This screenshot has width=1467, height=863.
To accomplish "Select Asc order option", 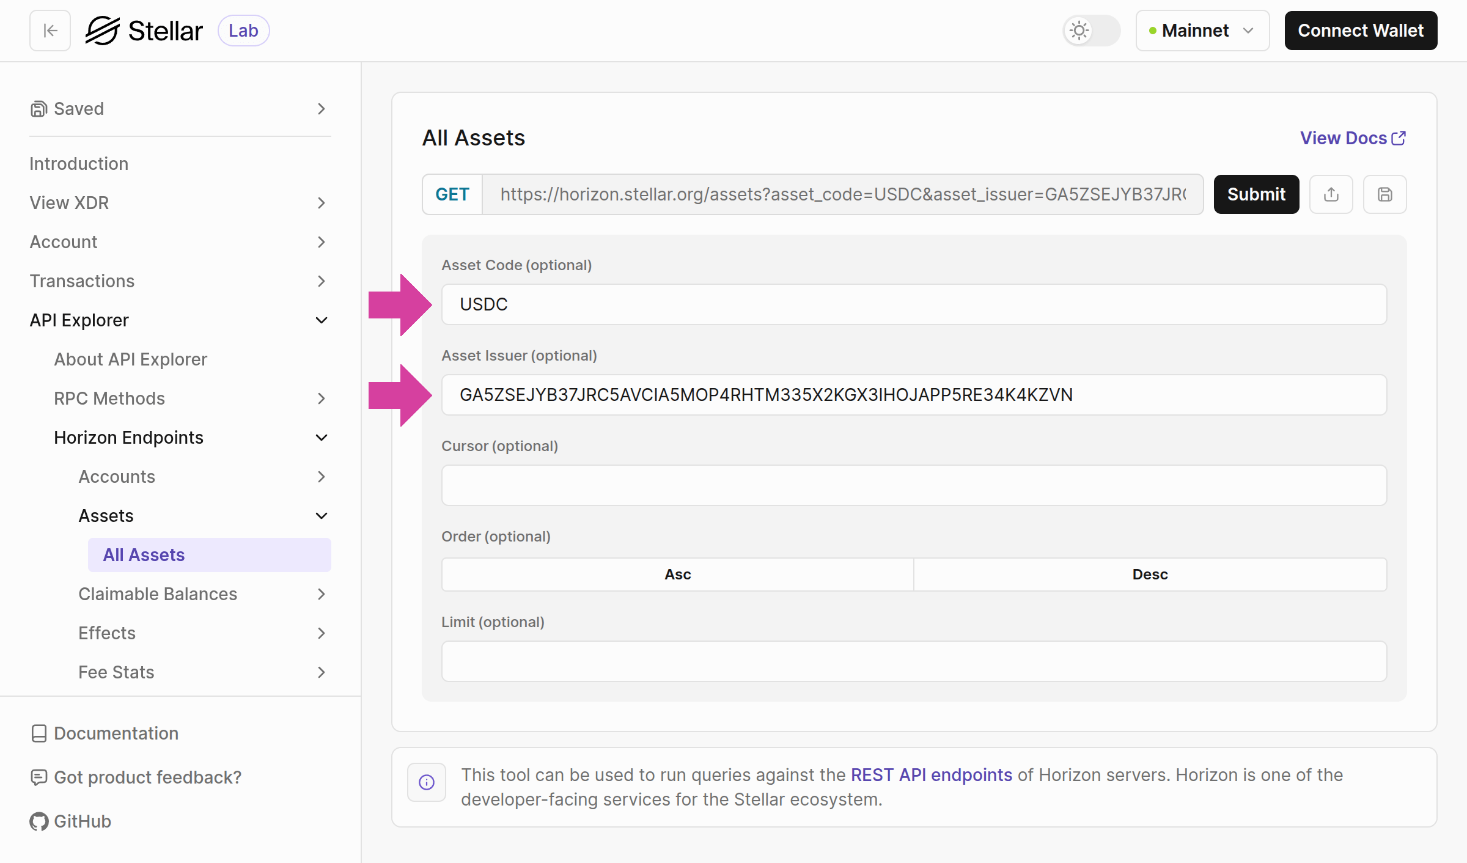I will pyautogui.click(x=677, y=574).
